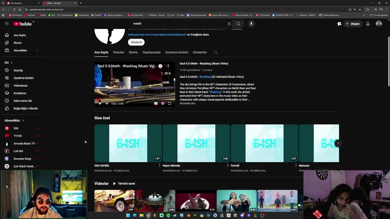Screen dimensions: 390x219
Task: Expand description with DEVAMINI OKU
Action: pos(187,103)
